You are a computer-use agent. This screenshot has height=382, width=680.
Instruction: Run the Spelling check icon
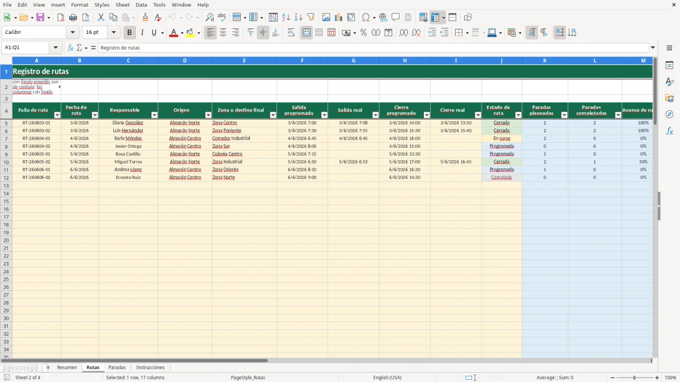point(222,18)
